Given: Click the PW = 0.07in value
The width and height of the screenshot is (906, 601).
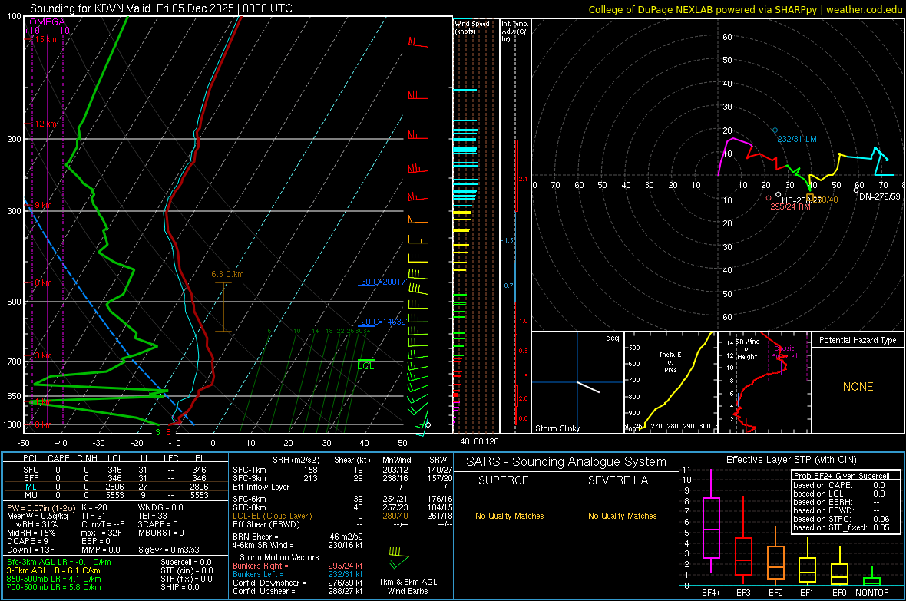Looking at the screenshot, I should coord(40,507).
